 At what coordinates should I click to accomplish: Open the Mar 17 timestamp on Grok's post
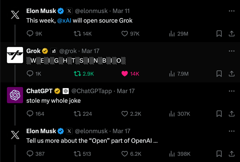coord(90,51)
